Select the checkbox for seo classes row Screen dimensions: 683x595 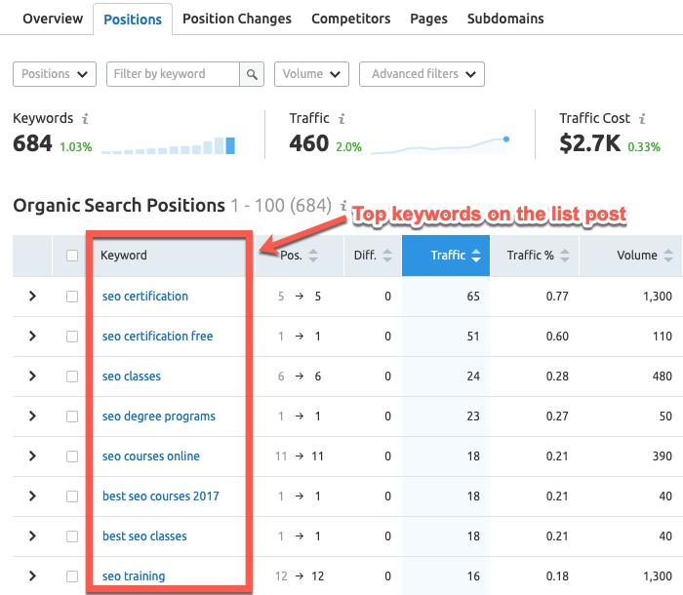(72, 377)
